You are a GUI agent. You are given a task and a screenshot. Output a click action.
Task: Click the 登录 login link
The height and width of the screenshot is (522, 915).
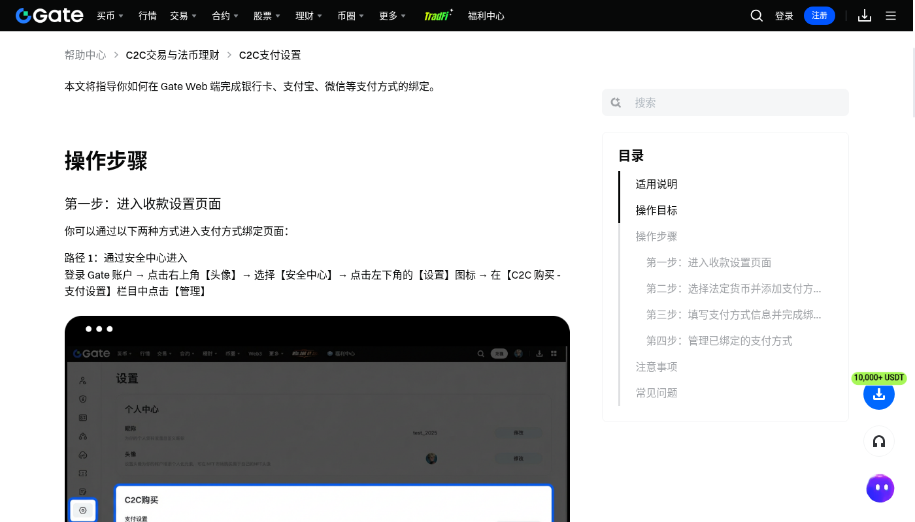coord(784,16)
